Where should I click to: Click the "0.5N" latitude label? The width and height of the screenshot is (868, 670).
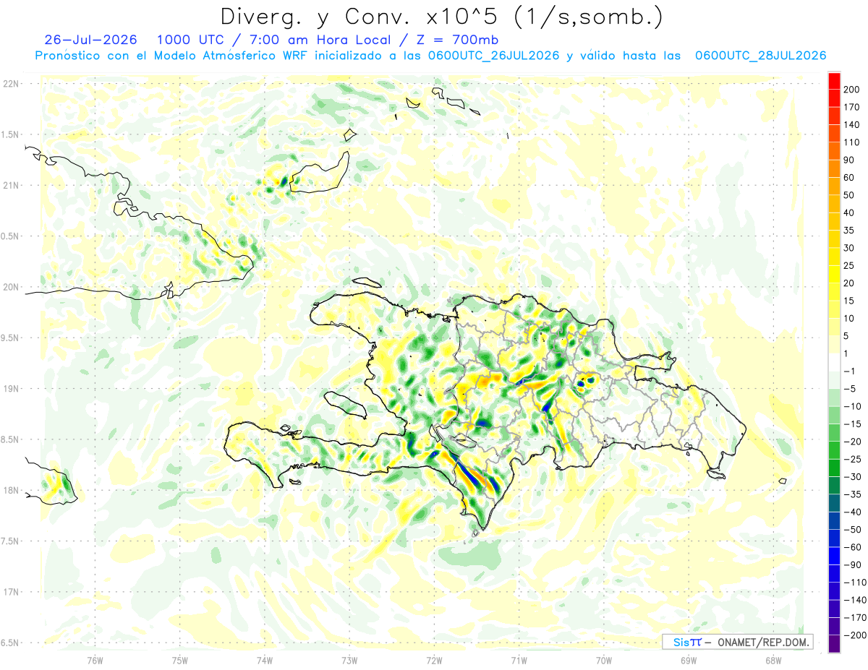10,236
